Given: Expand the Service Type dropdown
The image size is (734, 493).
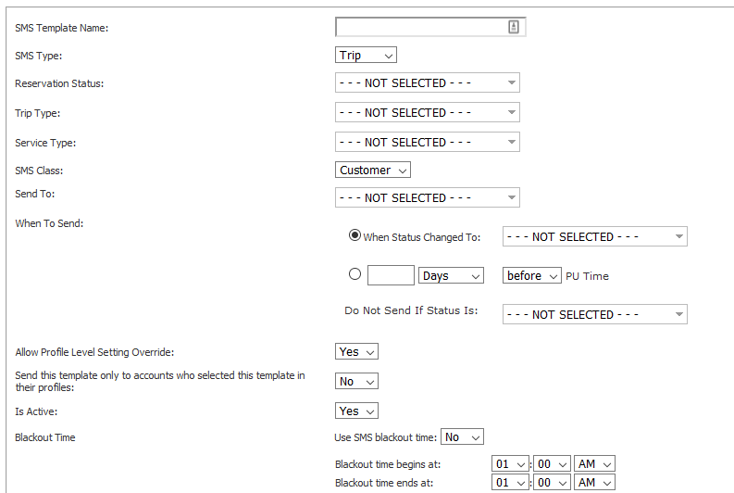Looking at the screenshot, I should [x=427, y=143].
